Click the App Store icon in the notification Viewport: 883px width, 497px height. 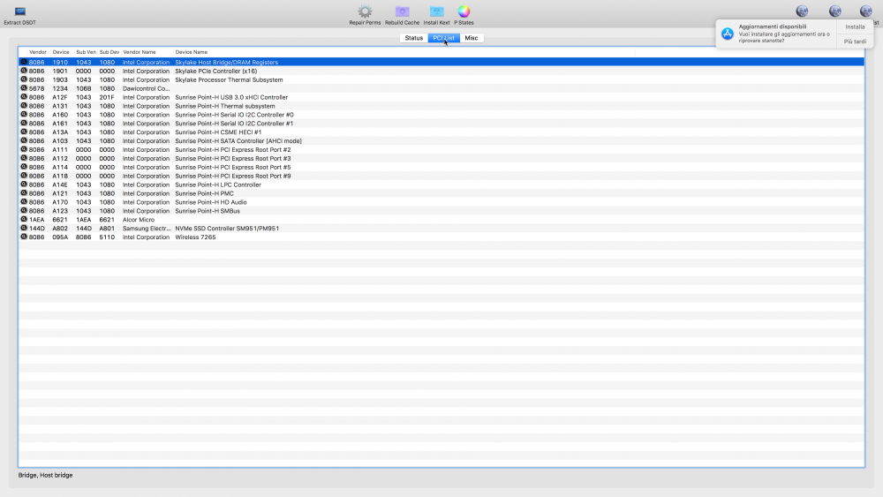tap(728, 34)
